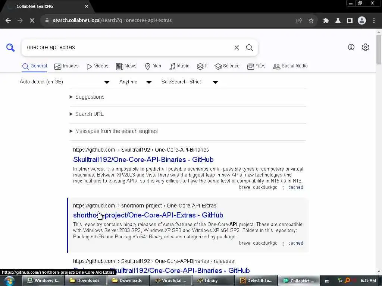Open the Chrome three-dot menu
The height and width of the screenshot is (286, 382).
[374, 21]
